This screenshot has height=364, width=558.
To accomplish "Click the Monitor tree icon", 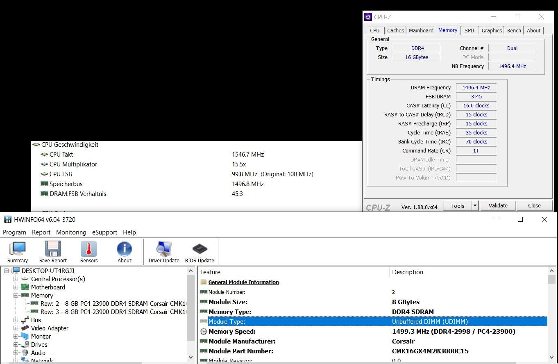I will (25, 336).
